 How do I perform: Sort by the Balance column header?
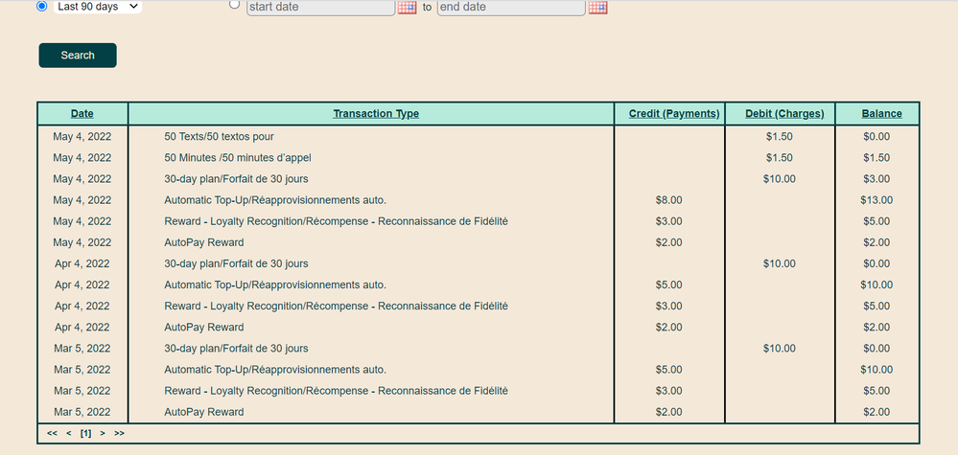pos(881,114)
